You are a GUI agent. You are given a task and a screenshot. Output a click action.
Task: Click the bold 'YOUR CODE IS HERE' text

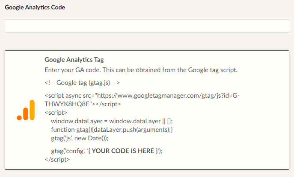pyautogui.click(x=123, y=151)
